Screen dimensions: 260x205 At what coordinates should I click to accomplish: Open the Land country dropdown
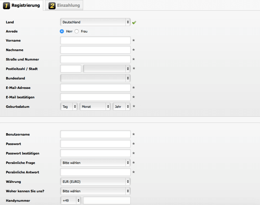pyautogui.click(x=96, y=22)
